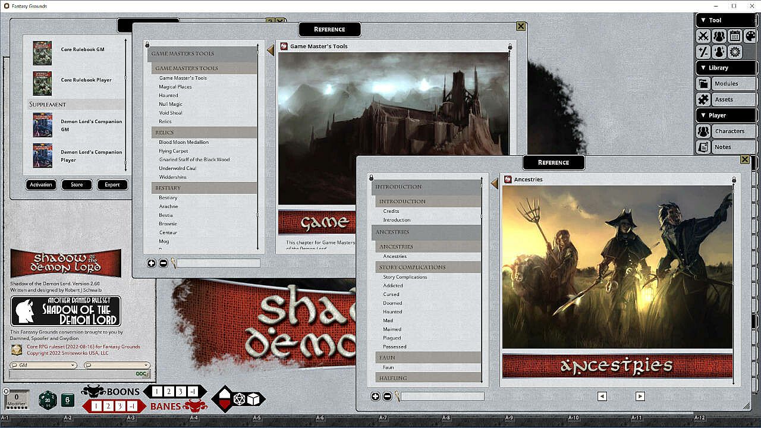Toggle the padlock on the Ancestries content page

(x=734, y=180)
